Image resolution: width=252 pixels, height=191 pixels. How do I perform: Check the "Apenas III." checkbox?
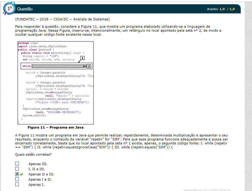pyautogui.click(x=17, y=164)
